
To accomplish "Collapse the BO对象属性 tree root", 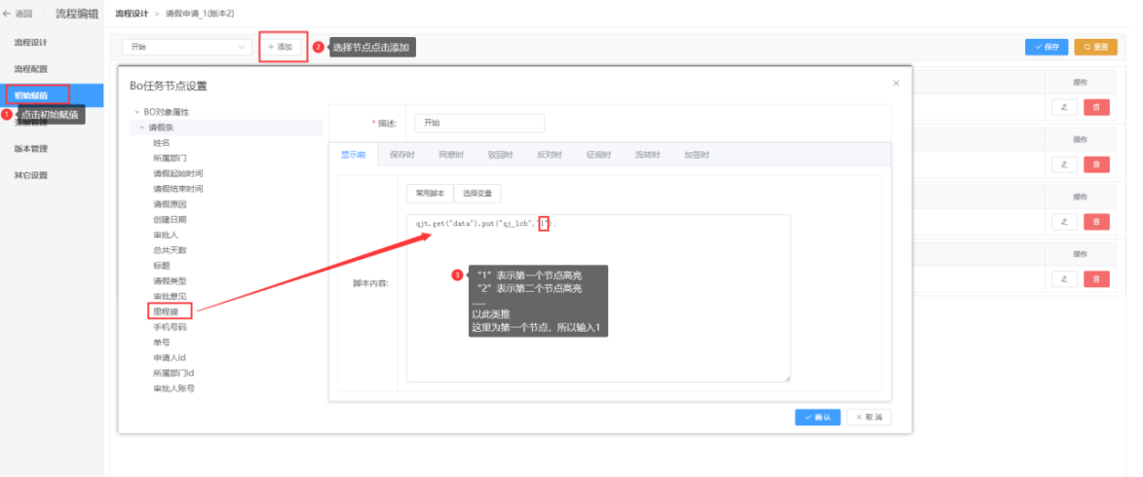I will tap(136, 112).
